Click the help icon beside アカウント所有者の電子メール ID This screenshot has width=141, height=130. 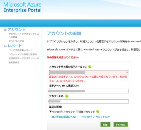90,67
